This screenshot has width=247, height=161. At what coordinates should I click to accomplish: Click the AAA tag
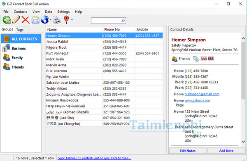[204, 59]
